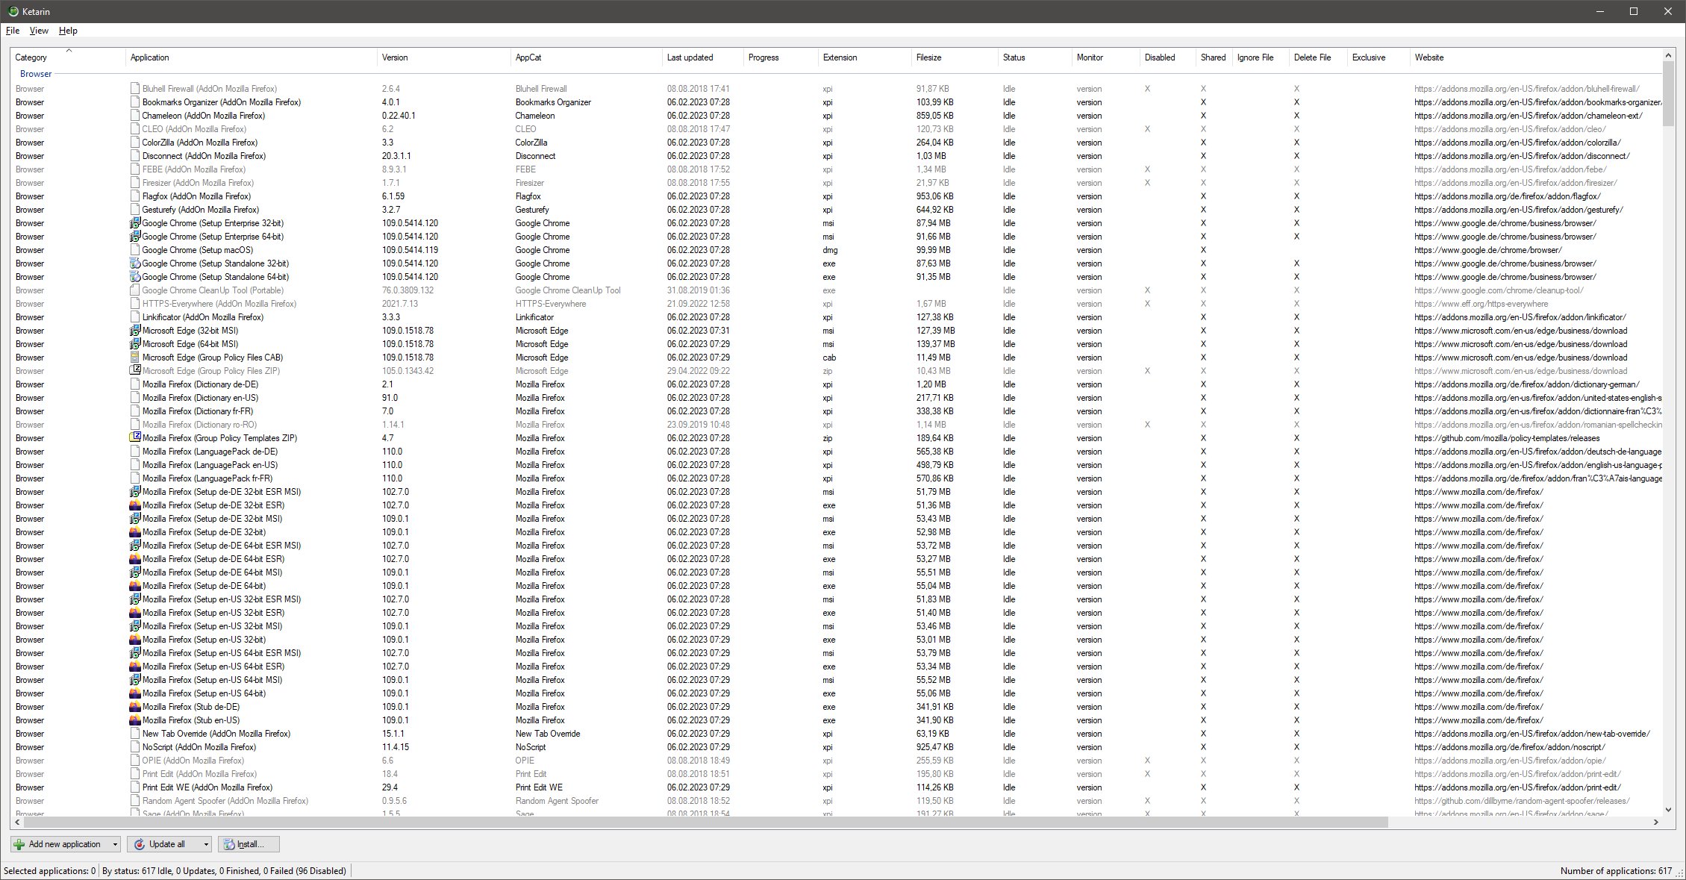Image resolution: width=1686 pixels, height=880 pixels.
Task: Click the Firefox Setup en-US 64-bit icon
Action: tap(135, 693)
